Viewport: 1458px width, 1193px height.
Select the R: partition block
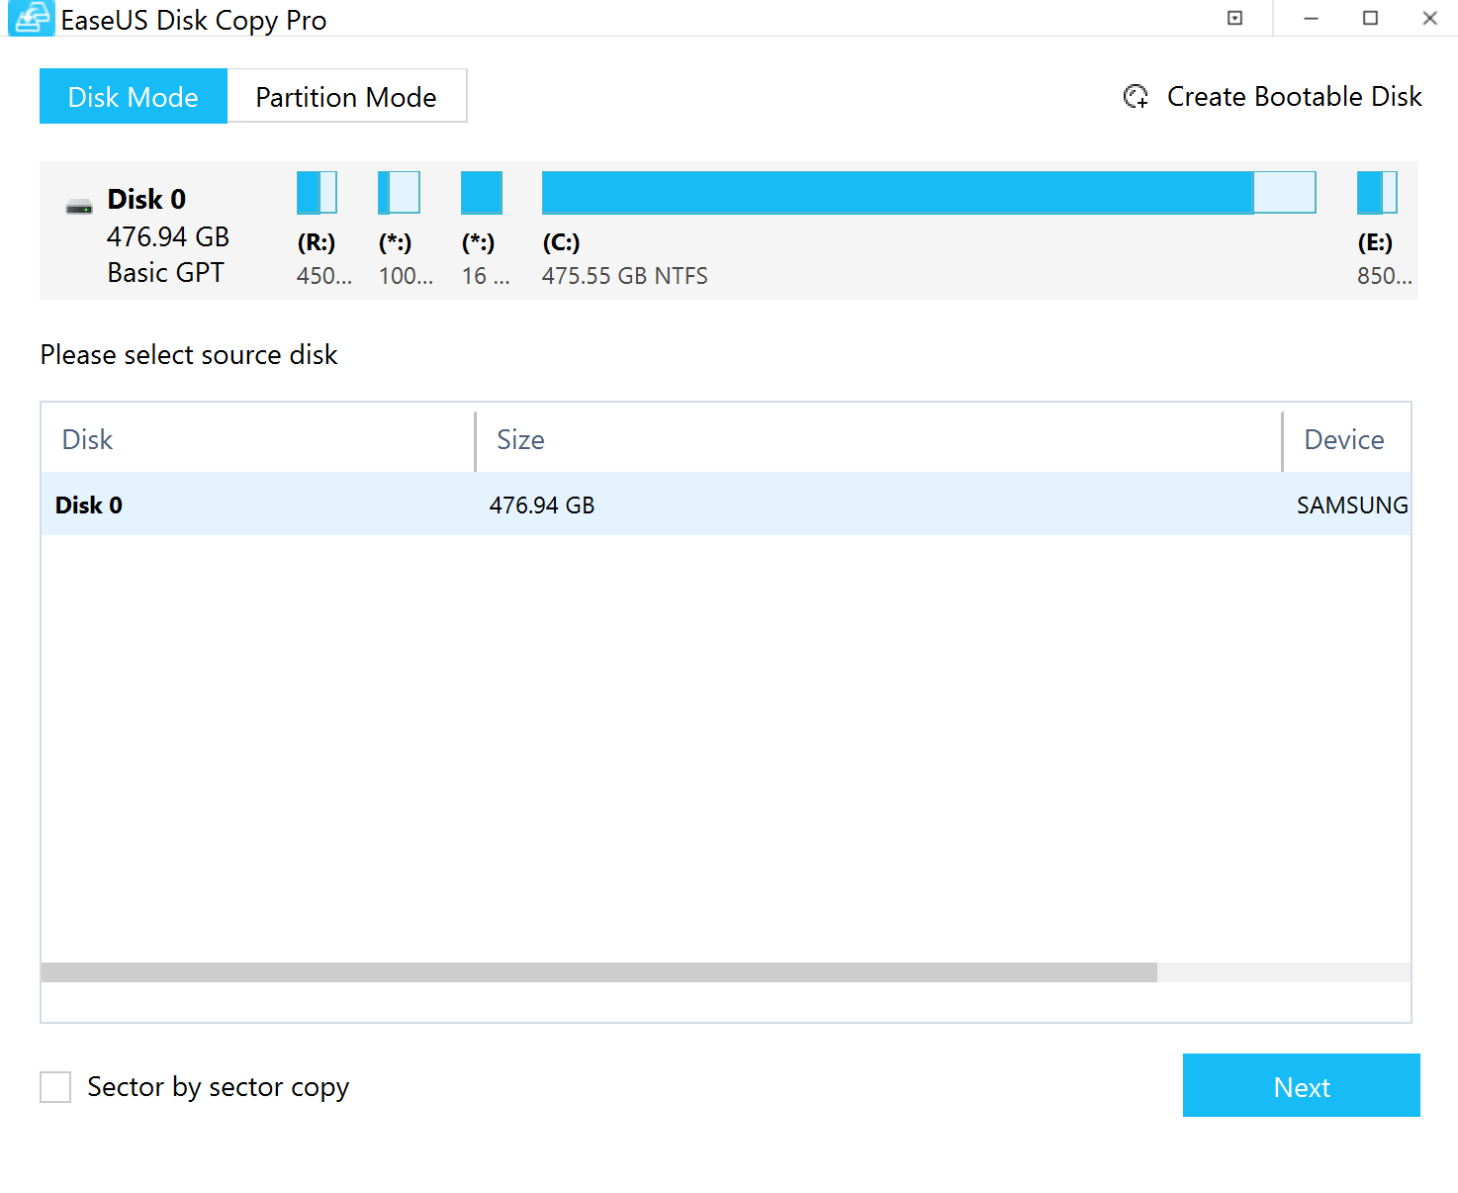coord(317,193)
